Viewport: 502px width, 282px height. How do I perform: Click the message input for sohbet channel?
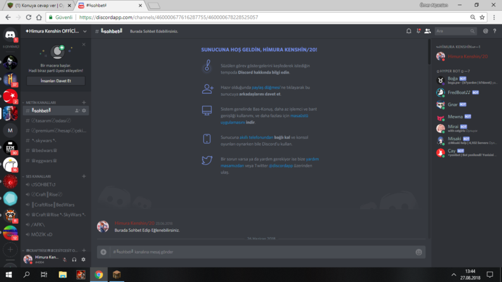(x=261, y=252)
